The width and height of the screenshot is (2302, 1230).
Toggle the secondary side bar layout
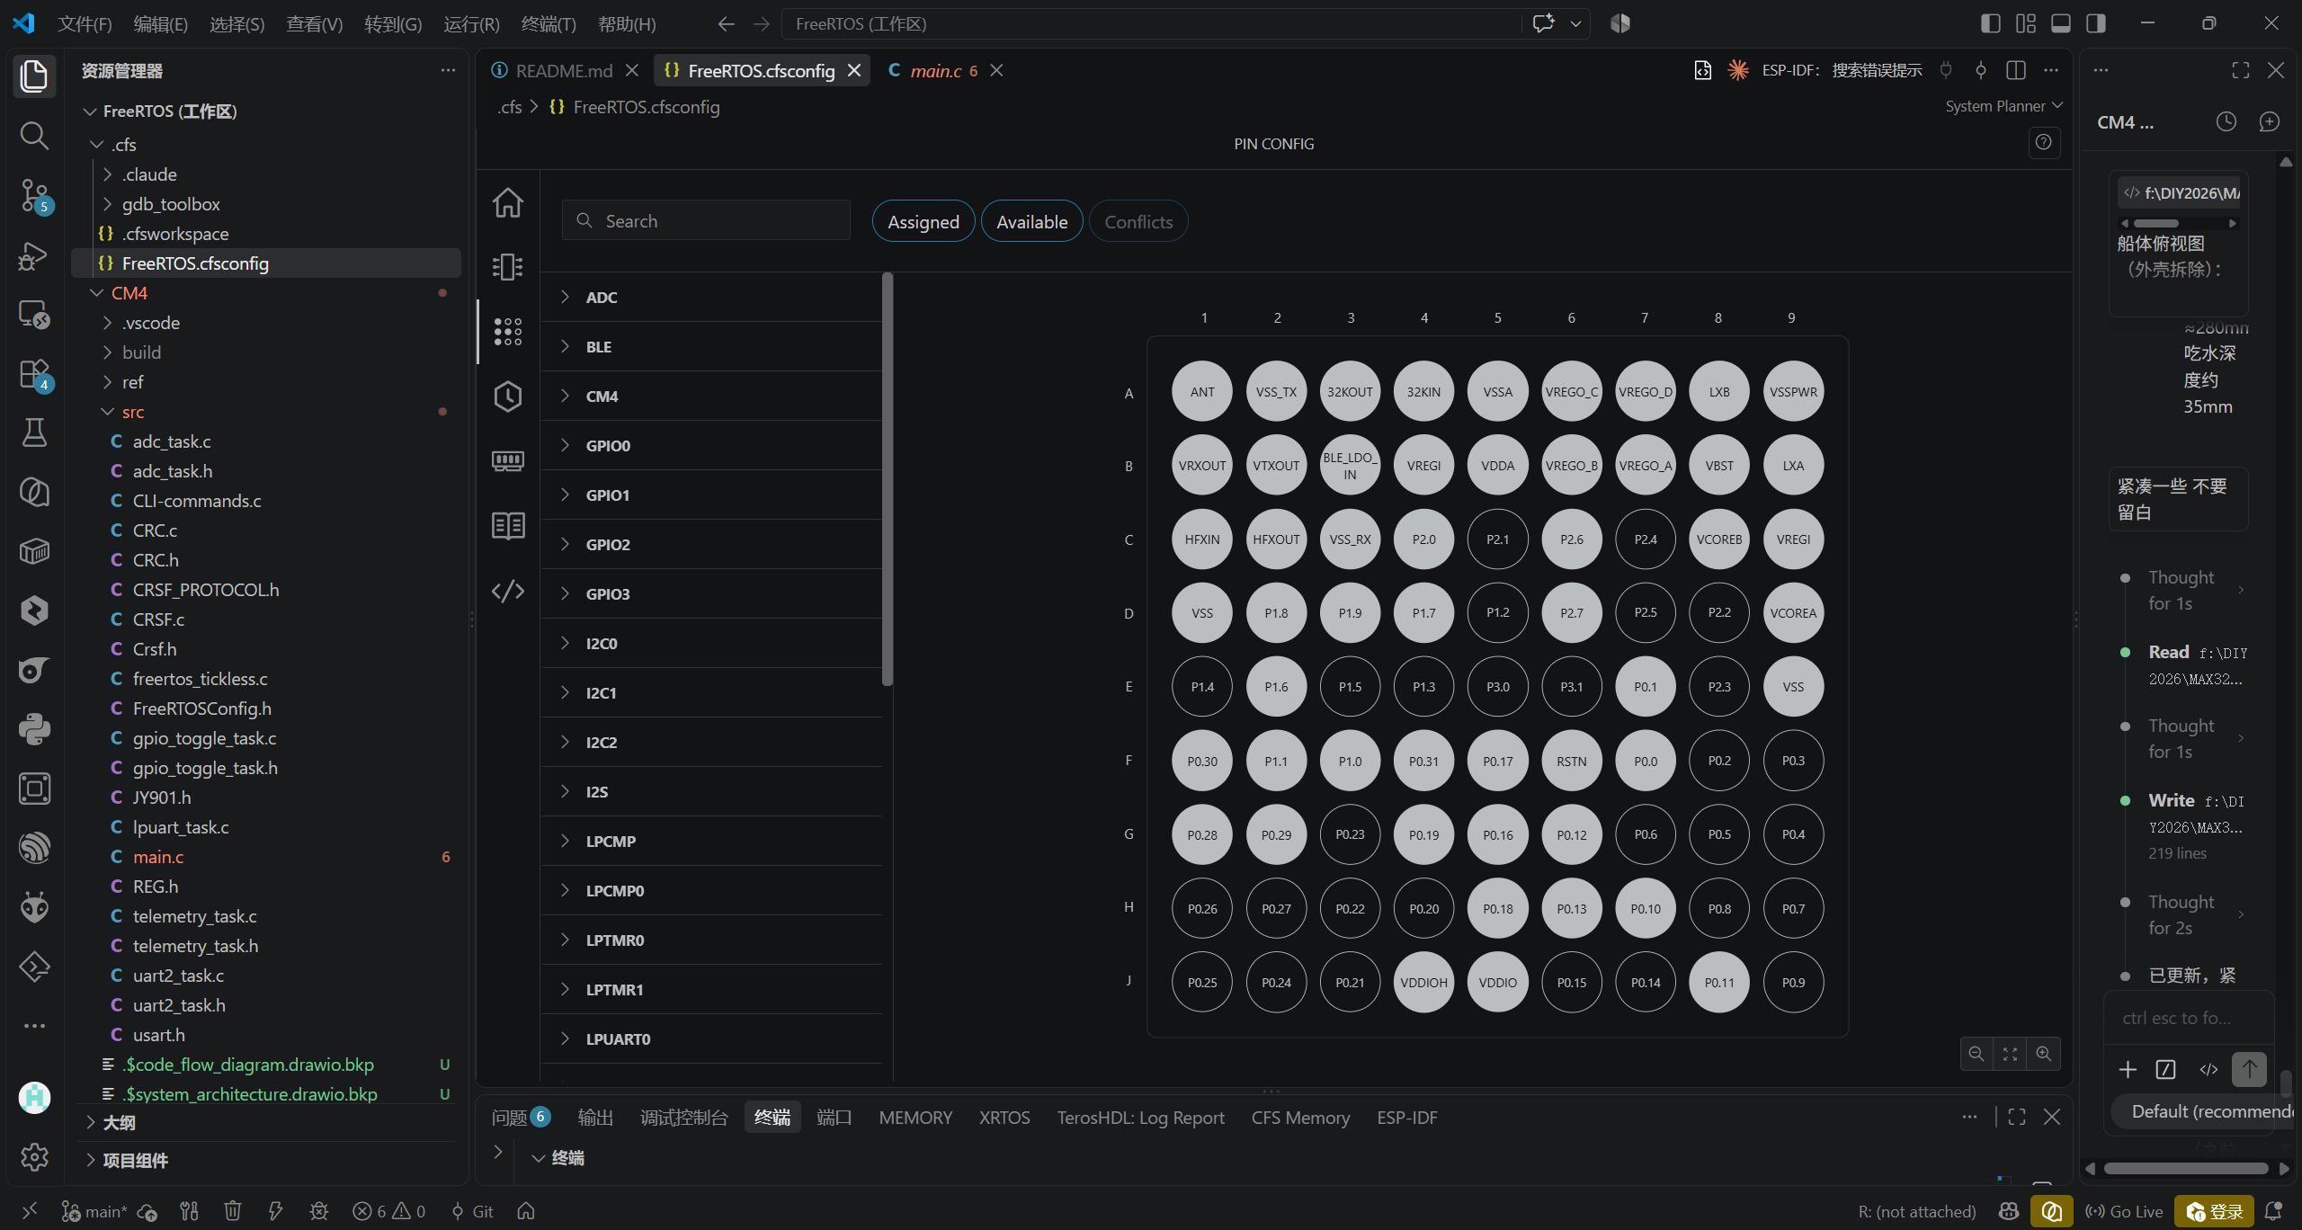click(x=2096, y=23)
